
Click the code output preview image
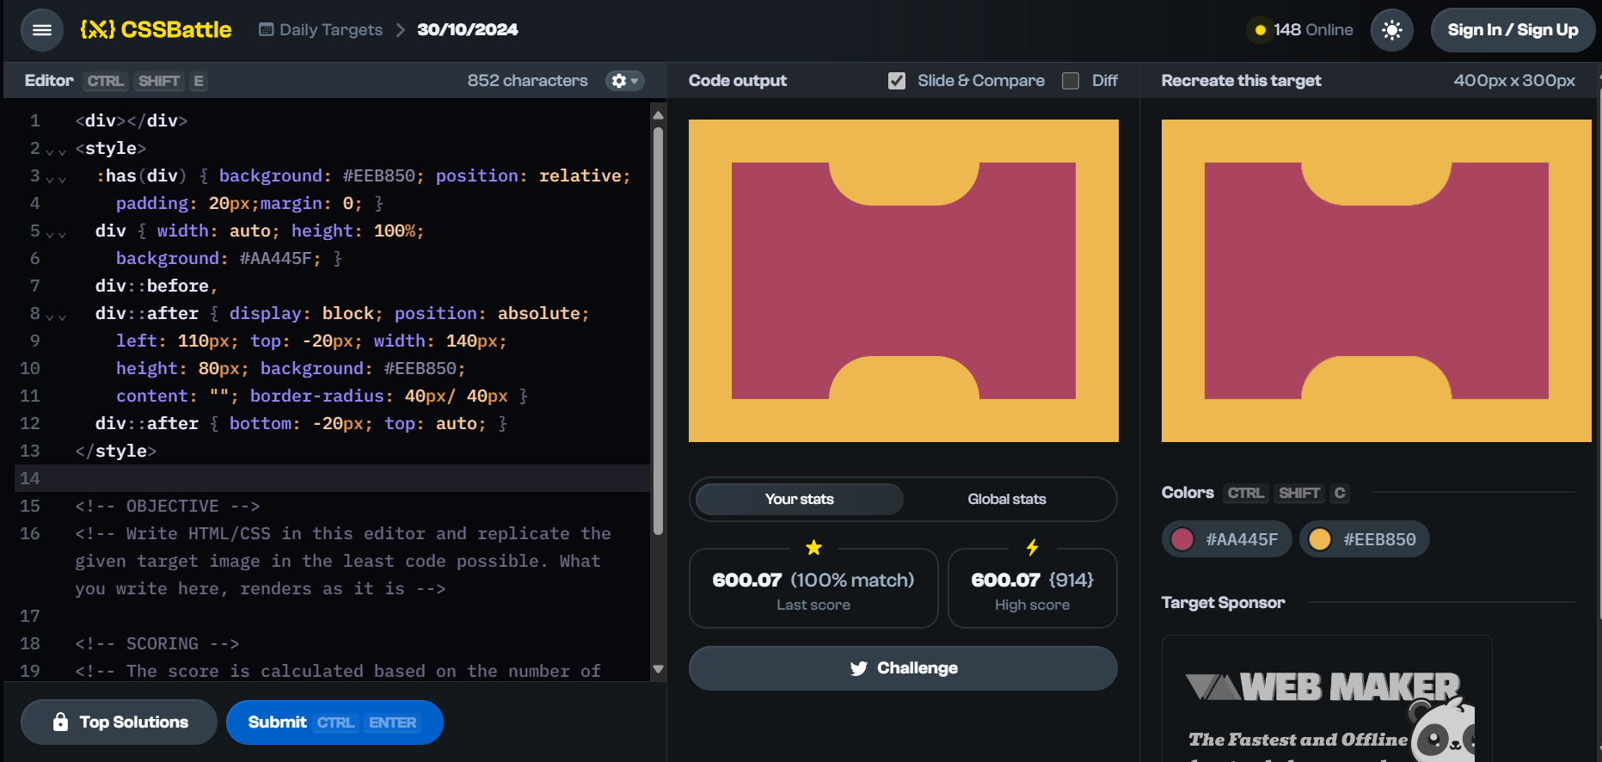(904, 280)
